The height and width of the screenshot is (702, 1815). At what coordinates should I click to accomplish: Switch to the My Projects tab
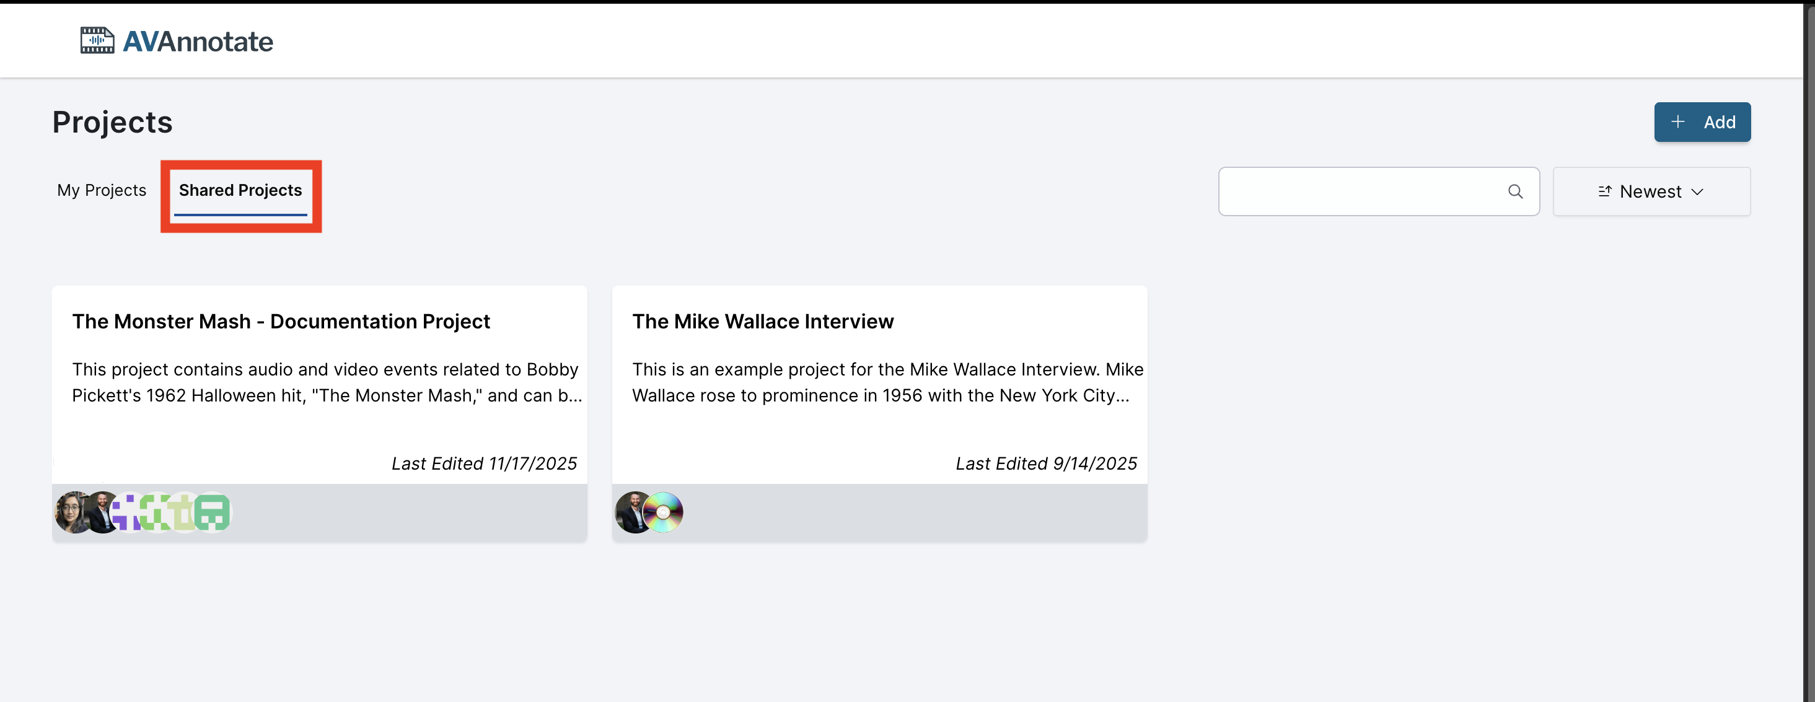coord(102,190)
